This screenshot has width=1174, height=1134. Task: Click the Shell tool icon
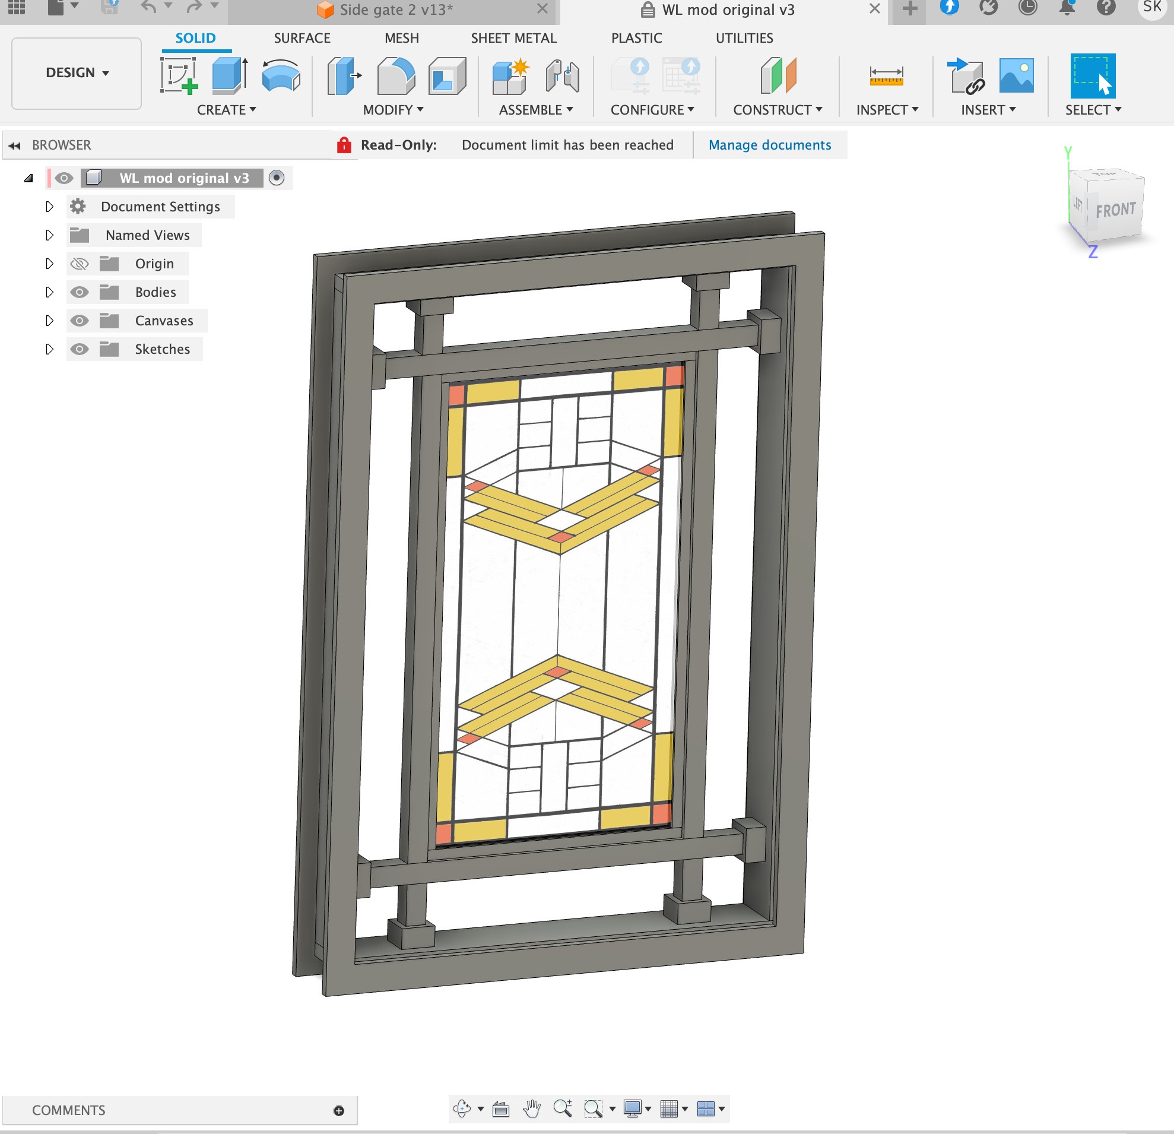click(x=447, y=75)
